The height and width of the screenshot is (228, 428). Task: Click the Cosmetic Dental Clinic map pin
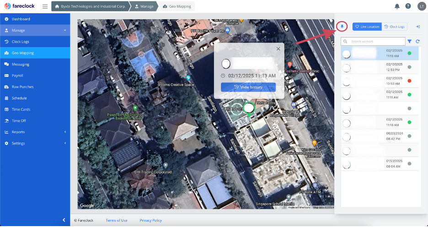pos(290,65)
